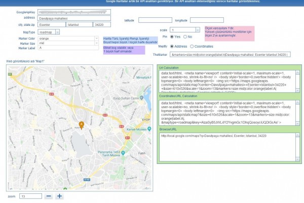Screen dimensions: 304x203
Task: Click the zoom in plus button
Action: (x=59, y=196)
